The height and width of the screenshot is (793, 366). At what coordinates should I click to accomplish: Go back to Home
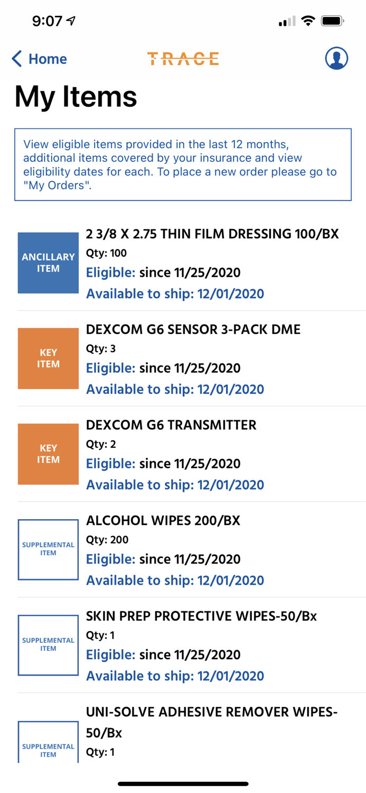click(x=40, y=59)
